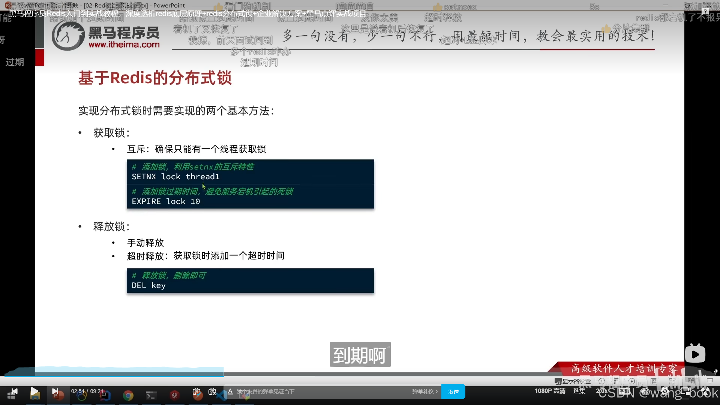Click the video title text at top
720x405 pixels.
click(x=187, y=14)
